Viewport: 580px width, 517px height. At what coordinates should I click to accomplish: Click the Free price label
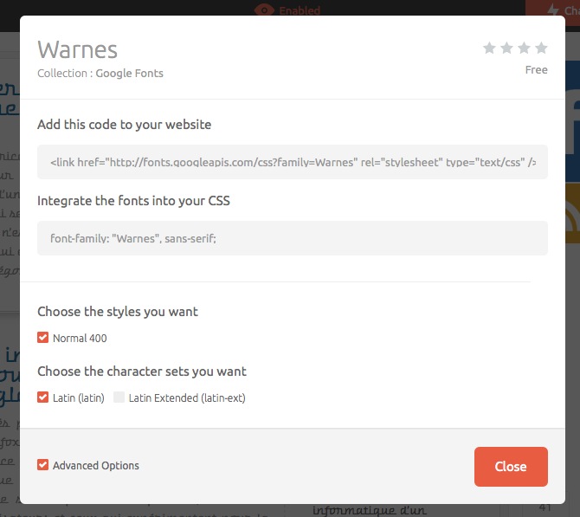(536, 70)
